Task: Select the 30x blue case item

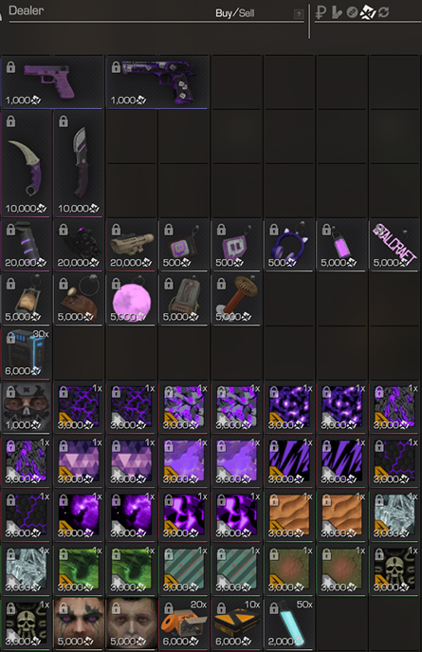Action: click(27, 353)
